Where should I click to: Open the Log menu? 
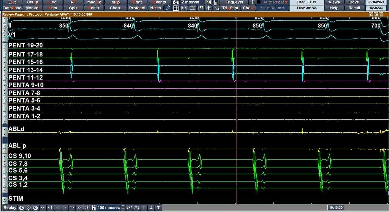[x=53, y=2]
